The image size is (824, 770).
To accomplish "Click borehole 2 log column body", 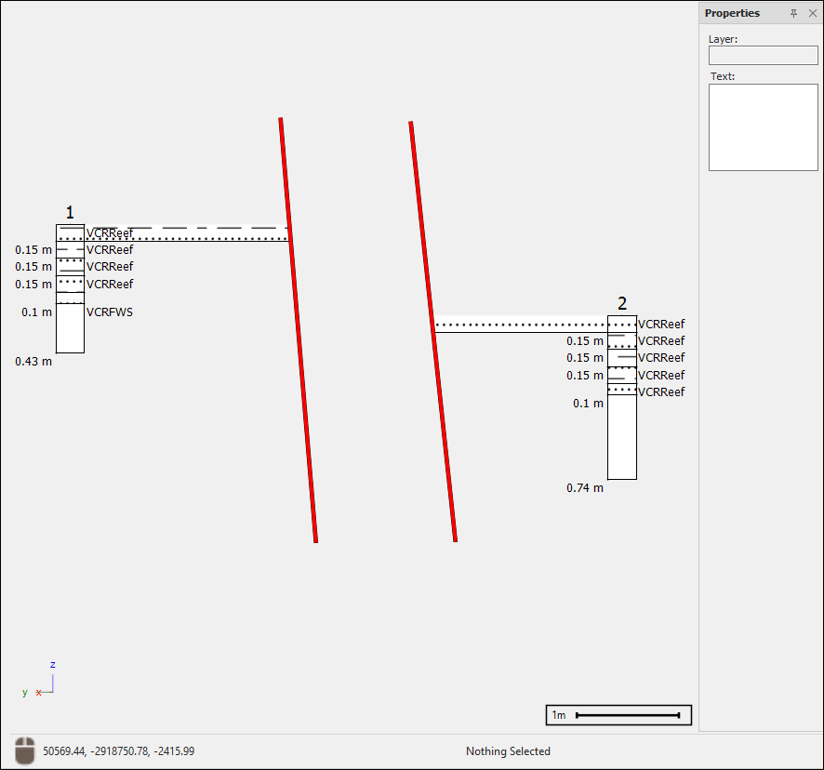I will (621, 437).
